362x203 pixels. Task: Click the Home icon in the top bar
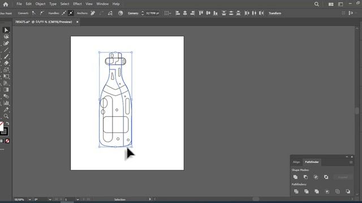click(x=6, y=4)
